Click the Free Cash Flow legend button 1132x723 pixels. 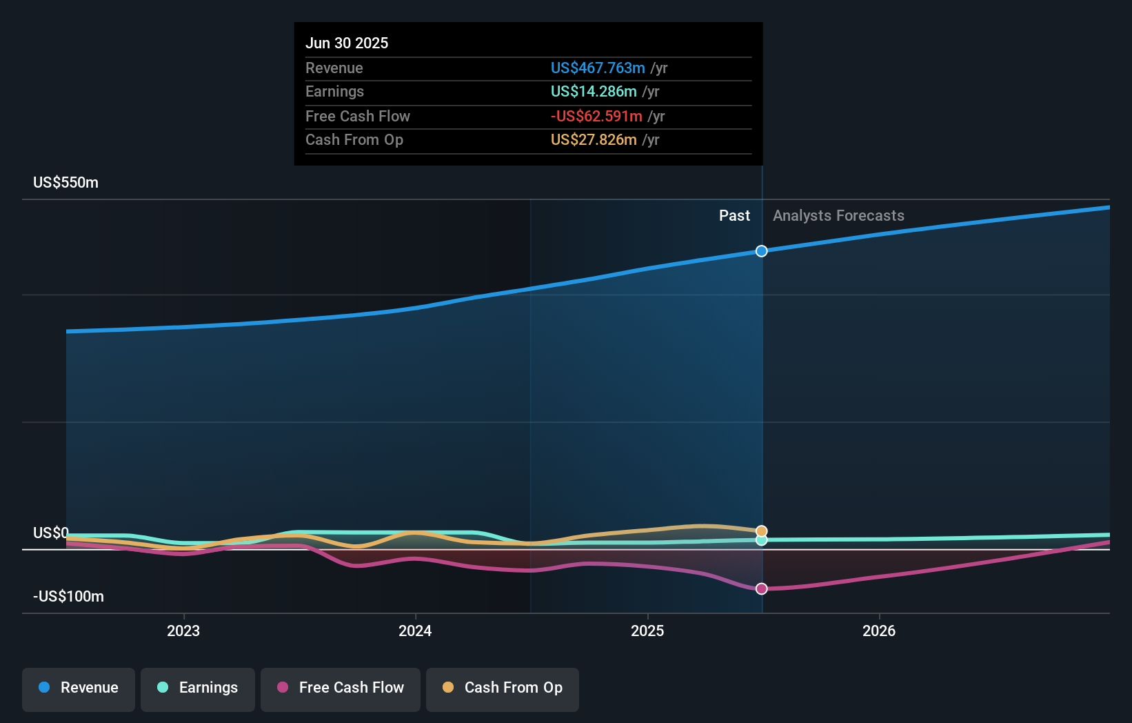pos(340,689)
